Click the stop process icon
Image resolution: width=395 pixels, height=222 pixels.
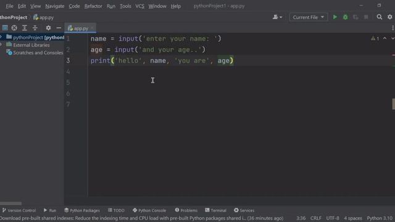[366, 17]
